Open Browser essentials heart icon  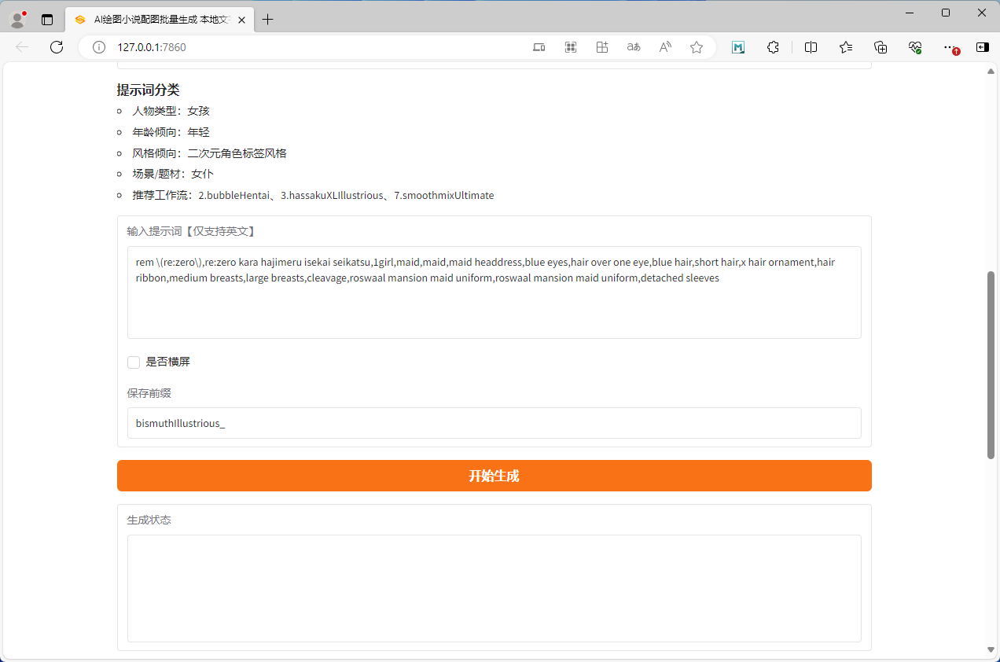point(914,47)
